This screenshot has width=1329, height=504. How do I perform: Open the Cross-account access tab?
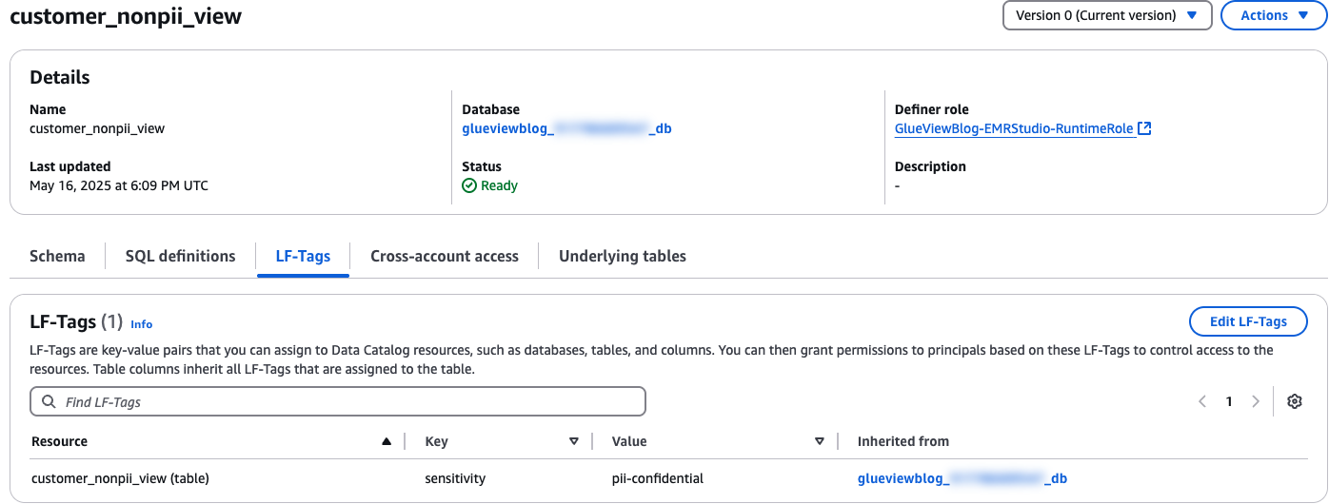pyautogui.click(x=444, y=256)
